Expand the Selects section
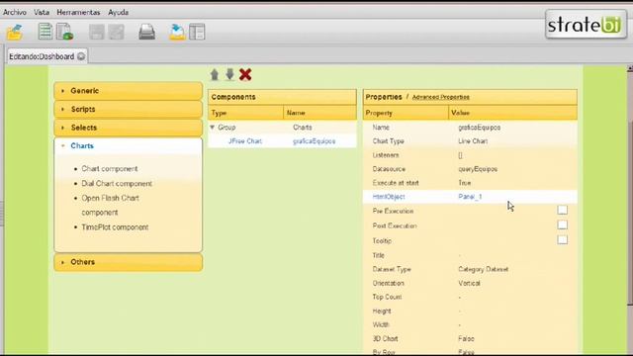 [129, 128]
